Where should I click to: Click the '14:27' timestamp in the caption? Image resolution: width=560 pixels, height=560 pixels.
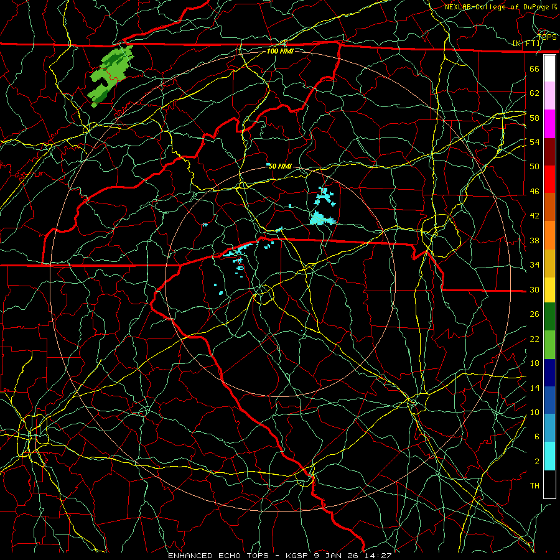click(378, 556)
